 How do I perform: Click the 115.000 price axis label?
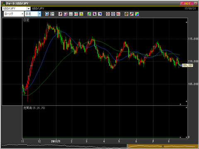[193, 39]
